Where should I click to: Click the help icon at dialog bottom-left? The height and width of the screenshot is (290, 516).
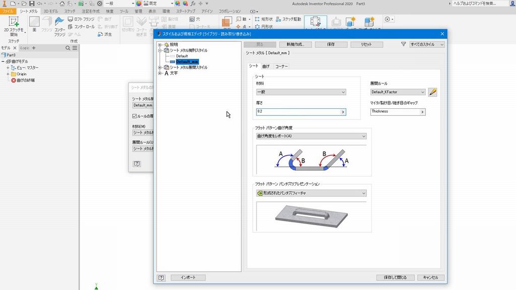coord(161,277)
